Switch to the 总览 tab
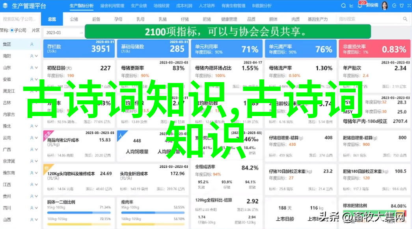The image size is (412, 229). click(52, 19)
